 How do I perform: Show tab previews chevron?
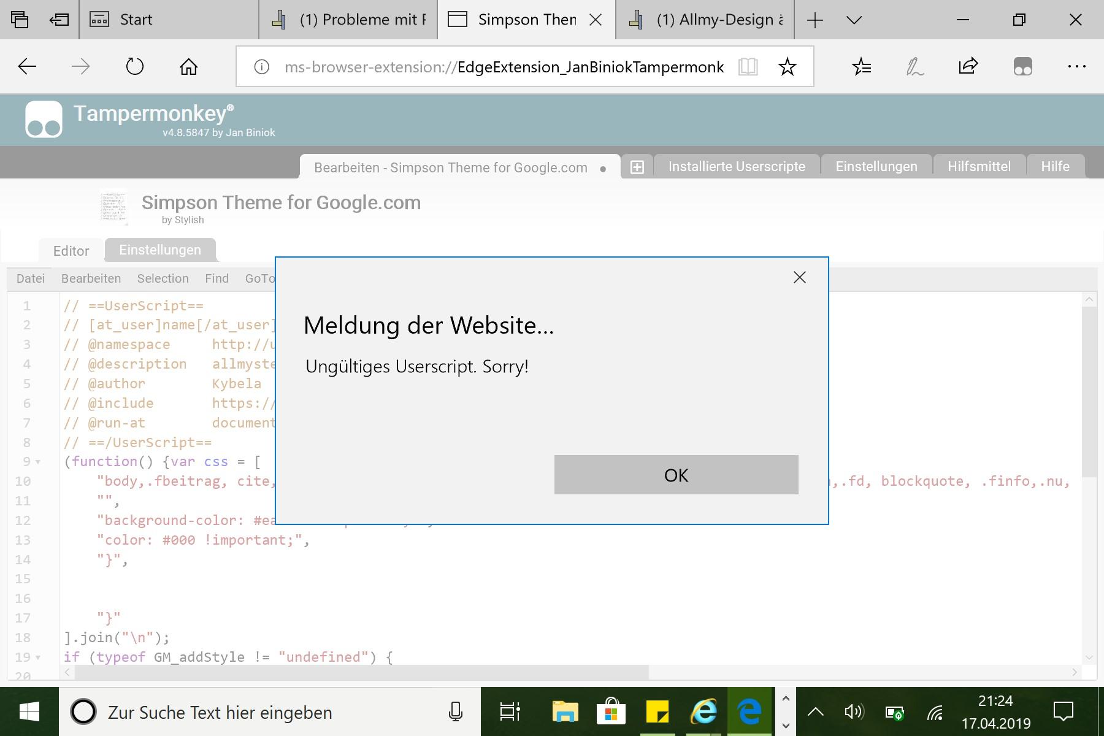click(854, 20)
